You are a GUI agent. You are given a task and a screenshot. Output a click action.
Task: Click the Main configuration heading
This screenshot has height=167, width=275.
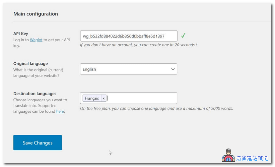click(36, 14)
